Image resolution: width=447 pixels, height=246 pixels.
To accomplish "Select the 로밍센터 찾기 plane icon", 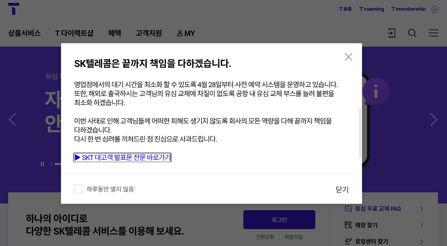I will [x=348, y=241].
